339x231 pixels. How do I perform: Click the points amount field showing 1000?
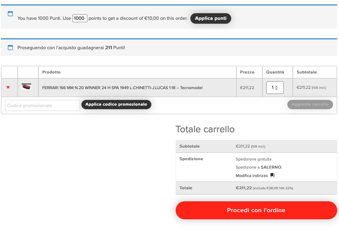[80, 18]
